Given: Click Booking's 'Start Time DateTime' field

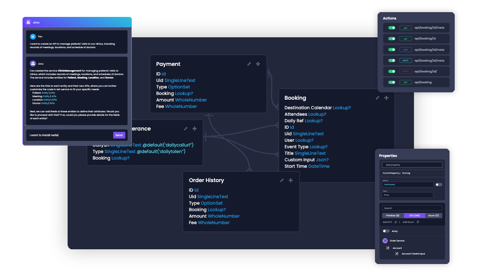Looking at the screenshot, I should point(307,166).
